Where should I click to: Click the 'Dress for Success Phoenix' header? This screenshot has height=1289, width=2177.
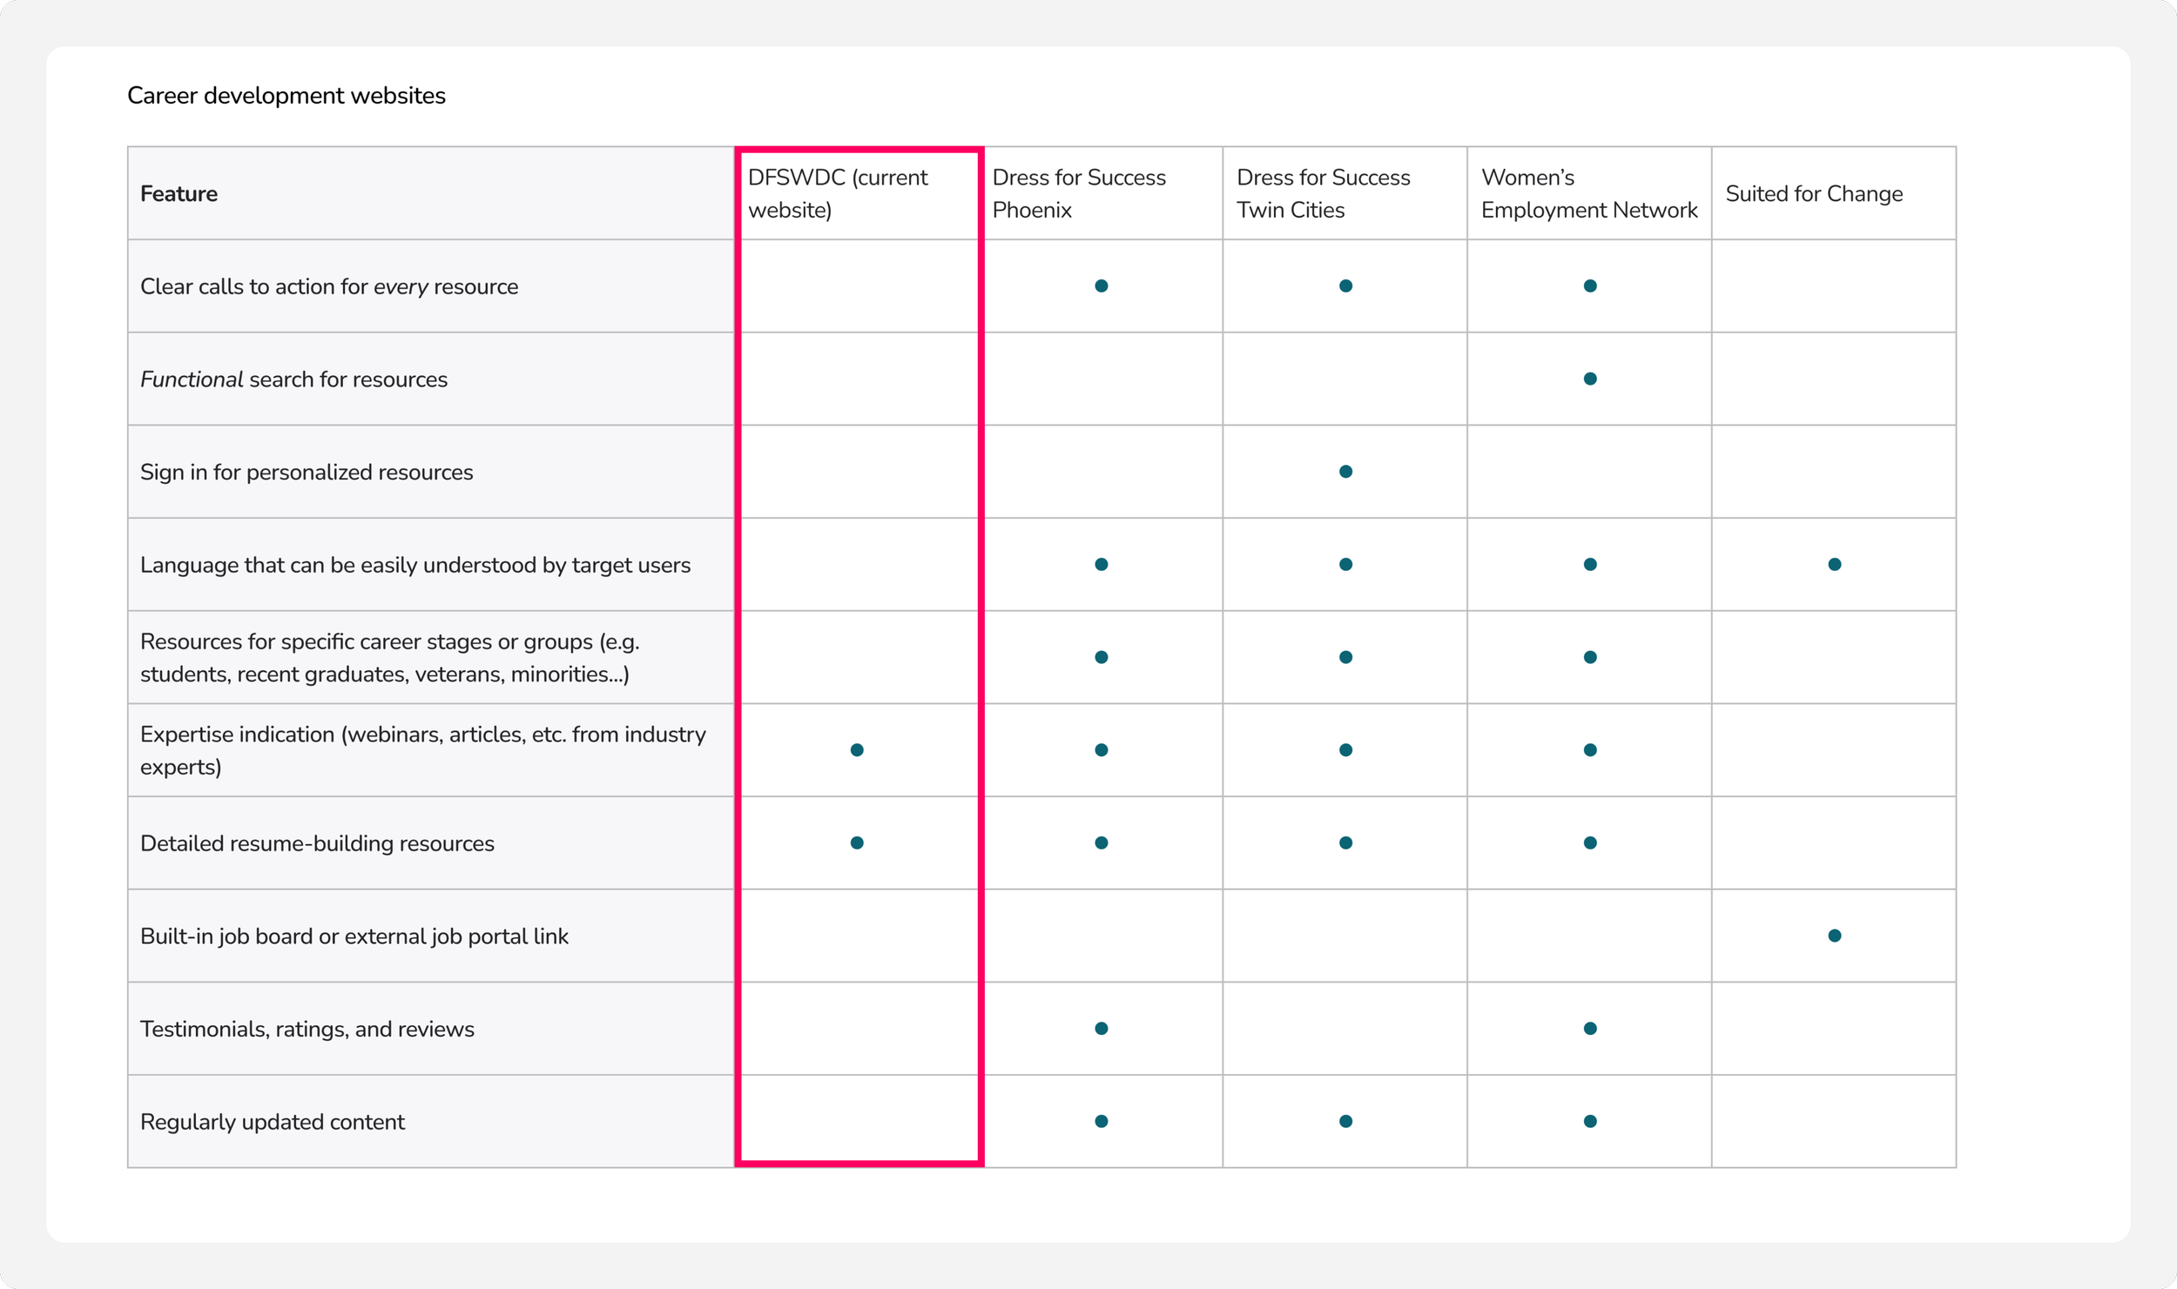tap(1079, 193)
